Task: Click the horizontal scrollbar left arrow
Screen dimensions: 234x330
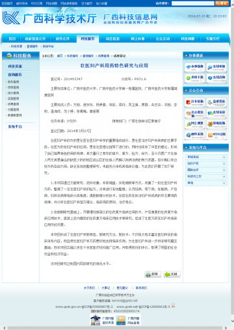Action: click(x=4, y=328)
